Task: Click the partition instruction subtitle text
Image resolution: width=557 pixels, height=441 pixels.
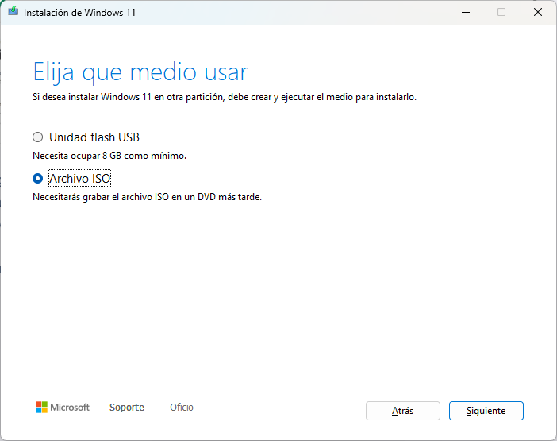Action: [x=224, y=97]
